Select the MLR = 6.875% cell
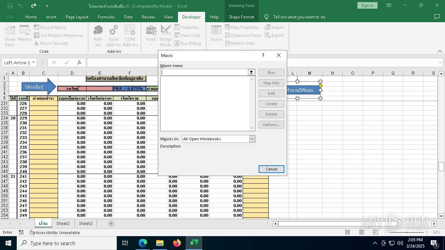The image size is (445, 250). (130, 89)
